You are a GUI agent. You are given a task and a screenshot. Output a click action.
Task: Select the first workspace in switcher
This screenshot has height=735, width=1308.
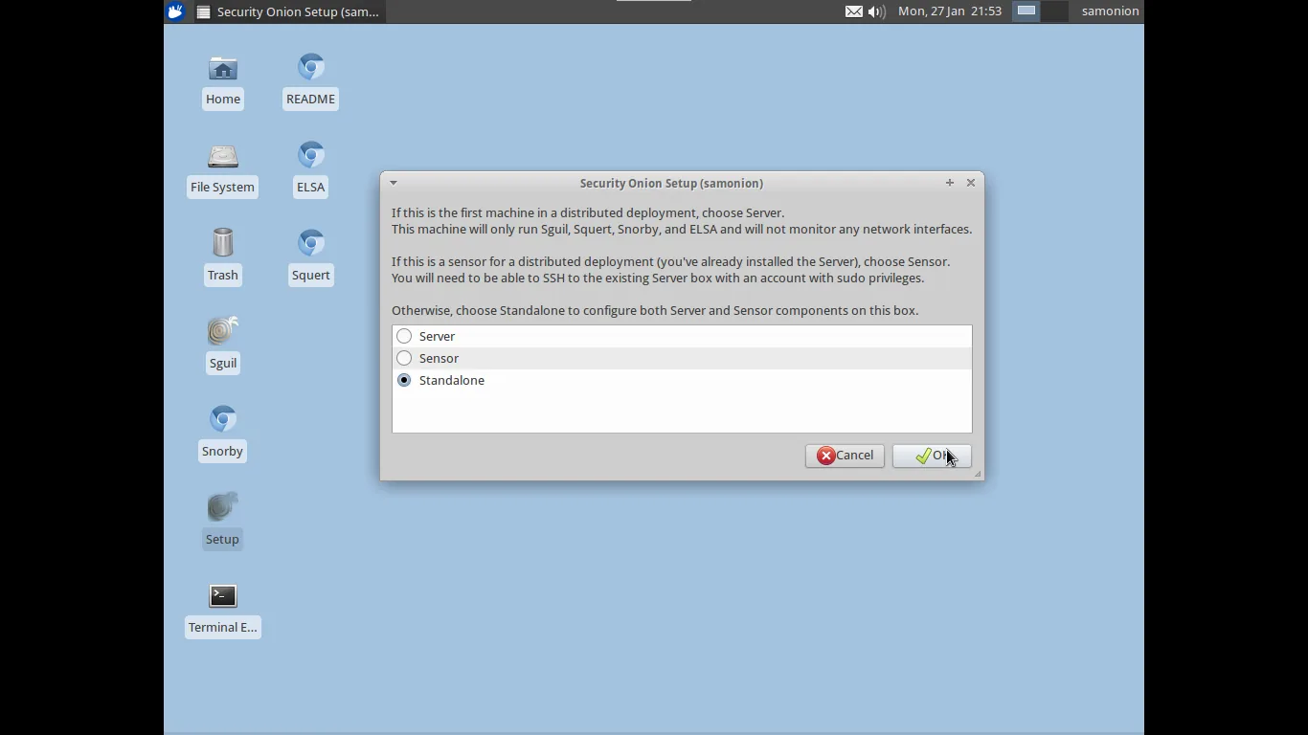pyautogui.click(x=1026, y=11)
